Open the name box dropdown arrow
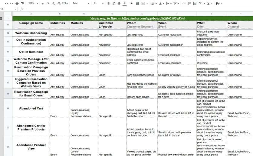 16,9
